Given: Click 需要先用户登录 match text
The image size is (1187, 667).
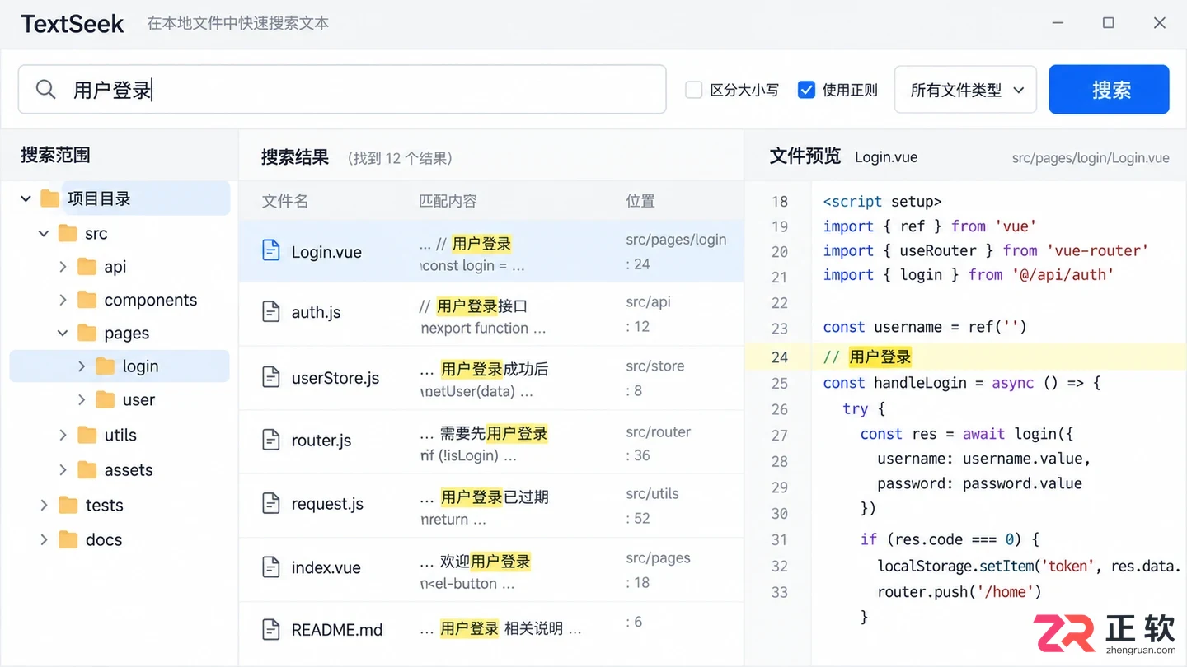Looking at the screenshot, I should pos(494,433).
